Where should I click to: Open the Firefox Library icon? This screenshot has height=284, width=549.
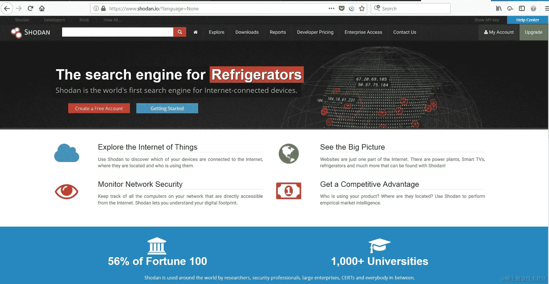pyautogui.click(x=499, y=9)
